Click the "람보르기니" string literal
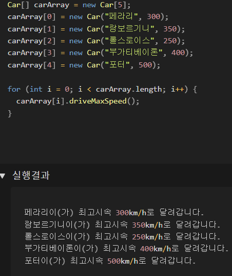232x276 pixels. 129,29
